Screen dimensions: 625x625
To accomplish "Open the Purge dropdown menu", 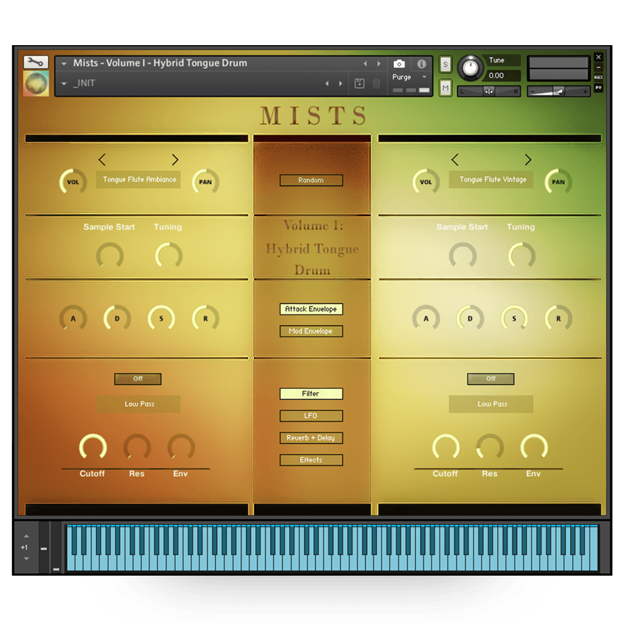I will tap(409, 77).
